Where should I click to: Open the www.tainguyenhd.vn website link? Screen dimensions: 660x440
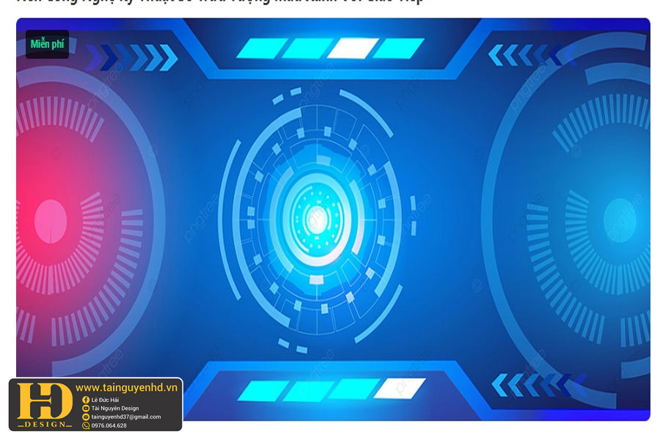[127, 387]
